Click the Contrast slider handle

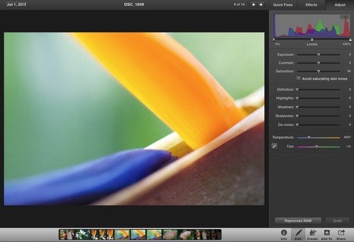319,63
